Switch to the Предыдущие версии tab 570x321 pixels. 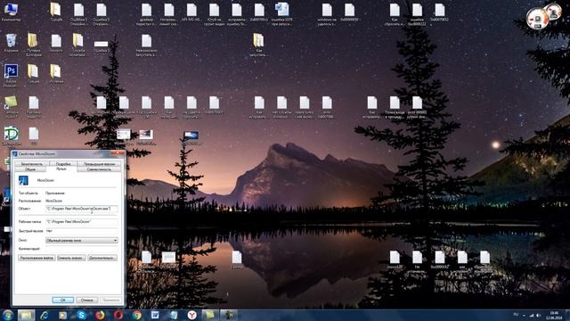click(x=99, y=164)
